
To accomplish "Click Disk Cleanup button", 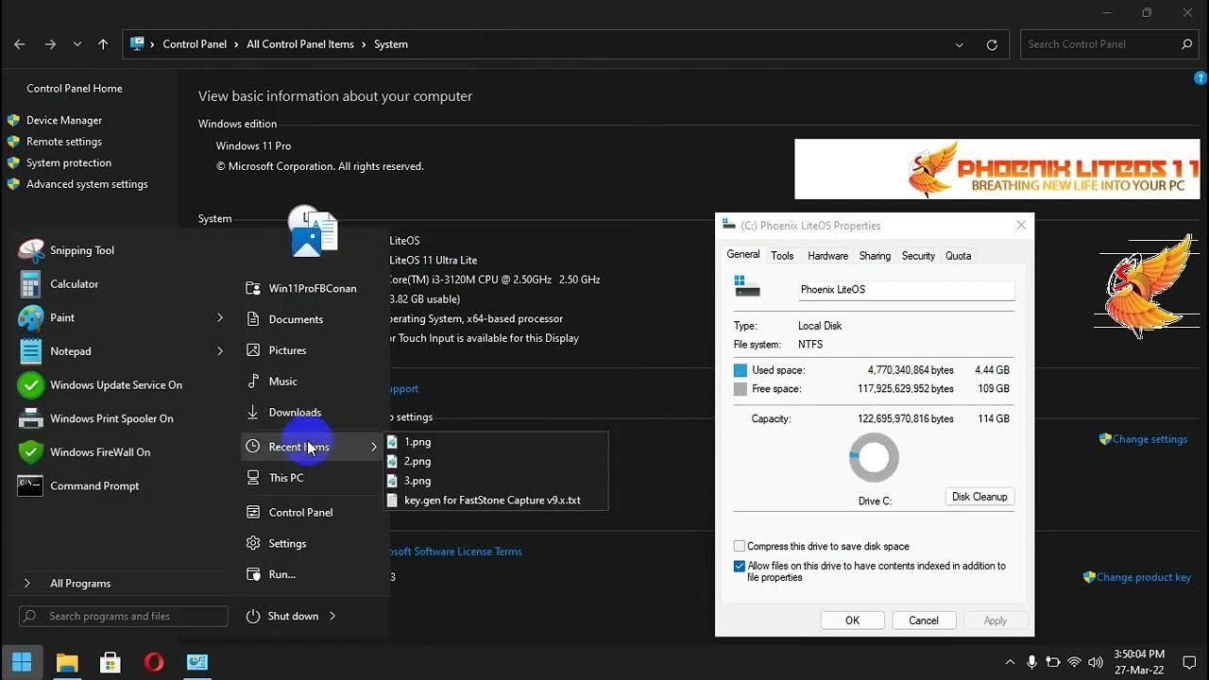I will (x=979, y=497).
